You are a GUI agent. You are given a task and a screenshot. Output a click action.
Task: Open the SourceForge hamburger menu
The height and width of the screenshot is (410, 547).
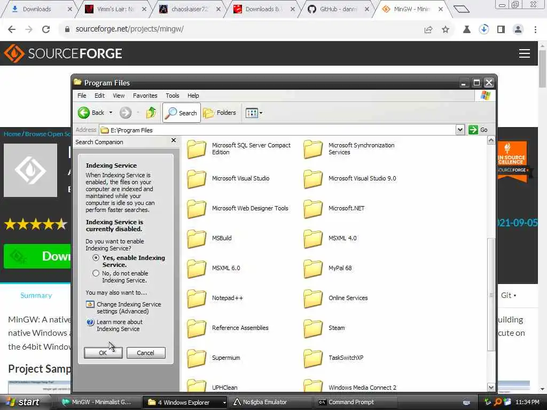pyautogui.click(x=525, y=53)
